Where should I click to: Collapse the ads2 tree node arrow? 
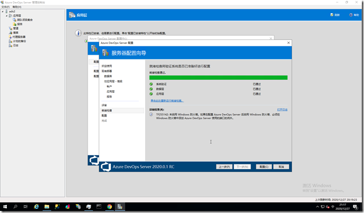3,12
